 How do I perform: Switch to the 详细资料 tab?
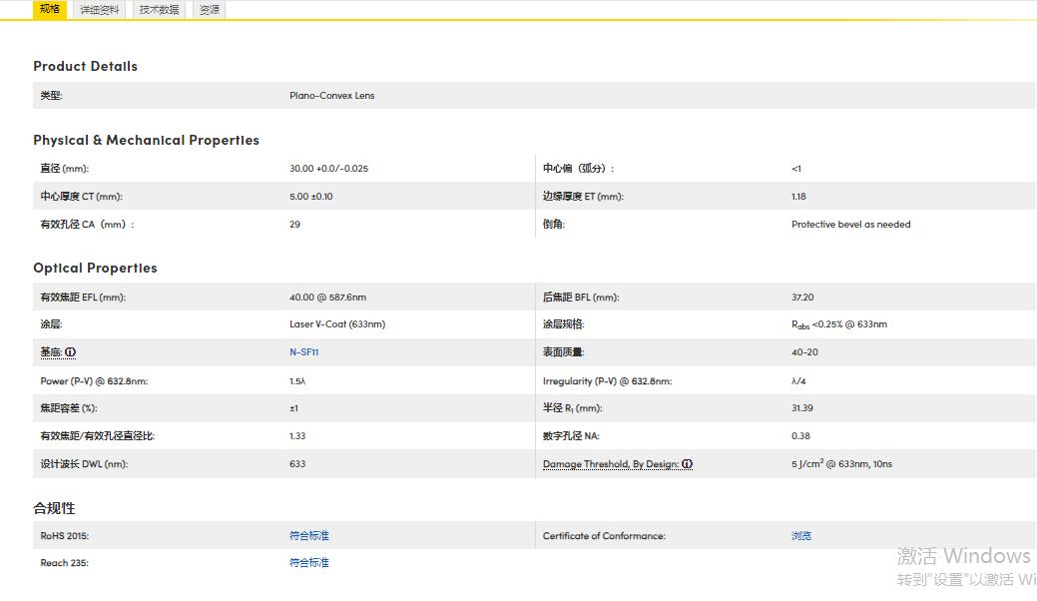pos(100,10)
